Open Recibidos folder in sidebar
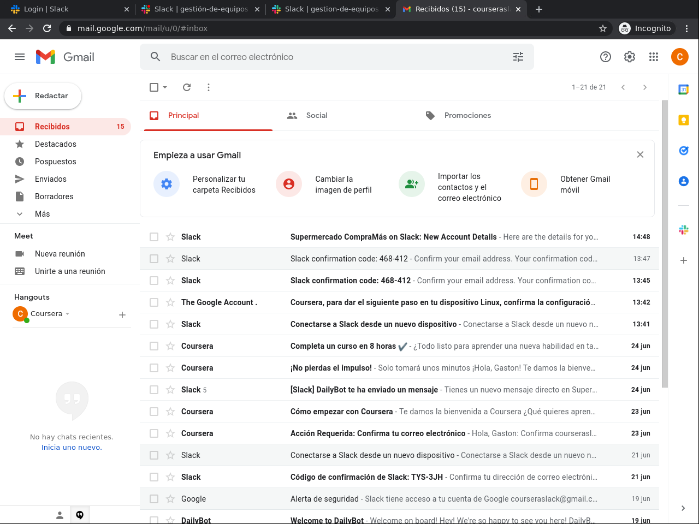The width and height of the screenshot is (699, 524). click(66, 127)
